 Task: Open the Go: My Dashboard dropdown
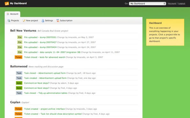[147, 3]
